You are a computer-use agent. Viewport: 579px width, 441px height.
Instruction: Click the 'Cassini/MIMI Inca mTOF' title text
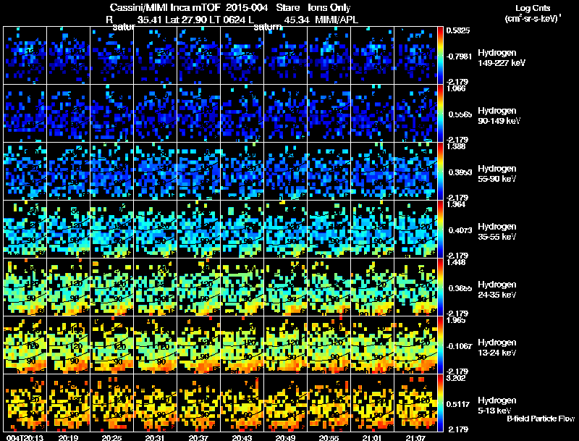165,7
